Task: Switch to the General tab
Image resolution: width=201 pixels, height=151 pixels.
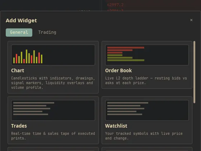Action: tap(19, 32)
